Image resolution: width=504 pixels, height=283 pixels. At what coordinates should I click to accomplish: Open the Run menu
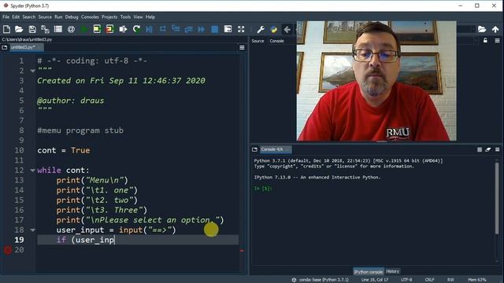pyautogui.click(x=58, y=17)
